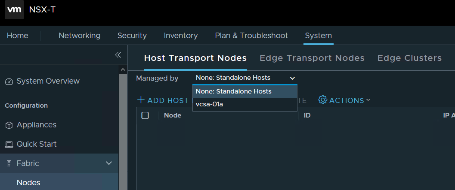Screen dimensions: 455x190
Task: Open System Overview in the sidebar
Action: point(48,81)
